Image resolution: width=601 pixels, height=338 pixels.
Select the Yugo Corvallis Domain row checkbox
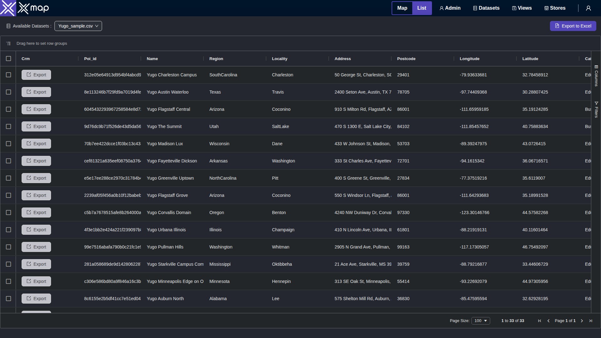pyautogui.click(x=8, y=213)
